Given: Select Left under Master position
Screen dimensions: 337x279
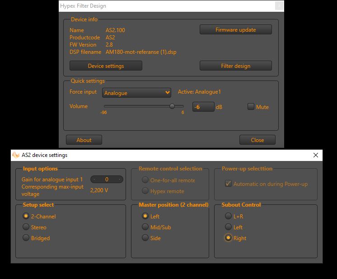Looking at the screenshot, I should point(145,216).
